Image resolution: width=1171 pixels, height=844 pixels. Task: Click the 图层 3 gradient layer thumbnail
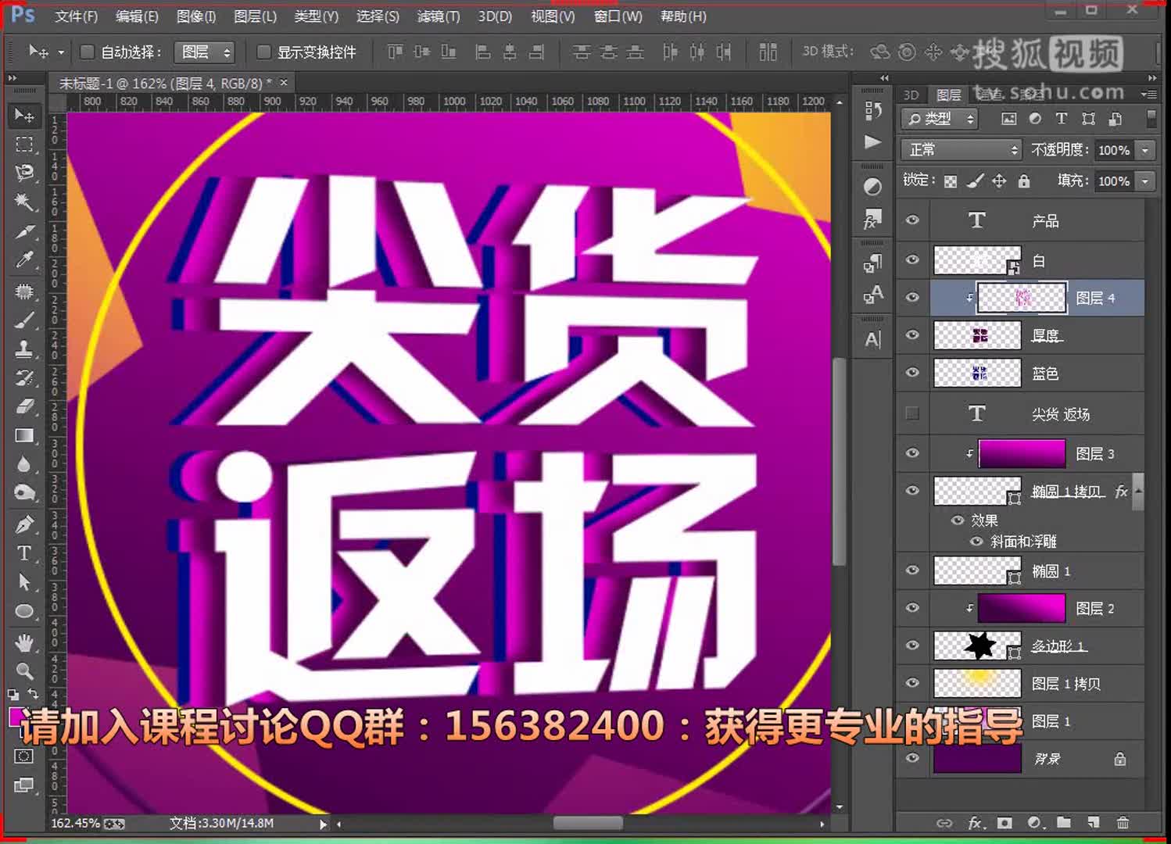(1021, 453)
